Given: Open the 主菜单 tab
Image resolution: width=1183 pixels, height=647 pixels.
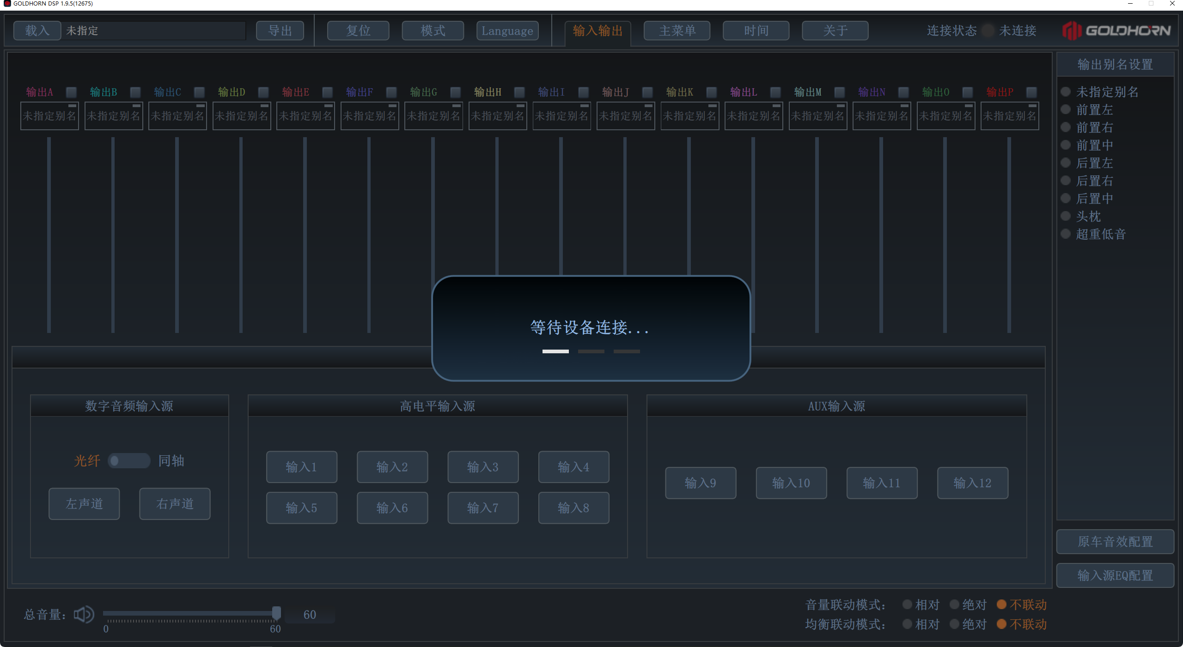Looking at the screenshot, I should click(x=677, y=31).
